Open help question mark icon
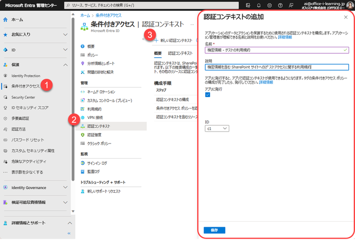This screenshot has width=355, height=243. coord(280,5)
